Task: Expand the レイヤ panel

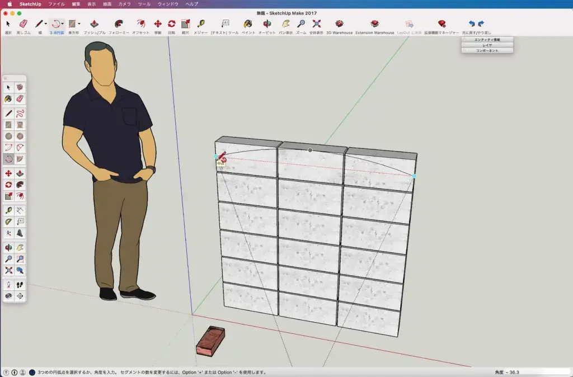Action: [487, 45]
